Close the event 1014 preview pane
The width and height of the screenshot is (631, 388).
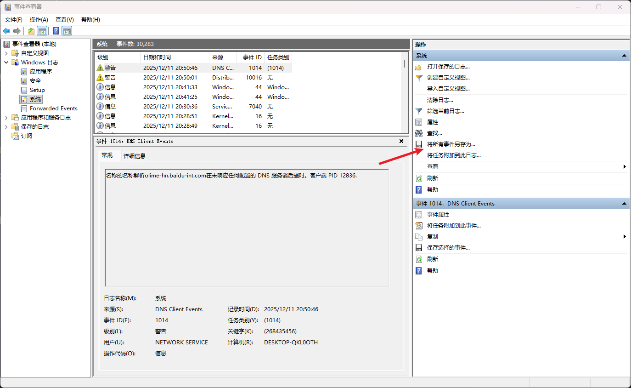pyautogui.click(x=401, y=141)
